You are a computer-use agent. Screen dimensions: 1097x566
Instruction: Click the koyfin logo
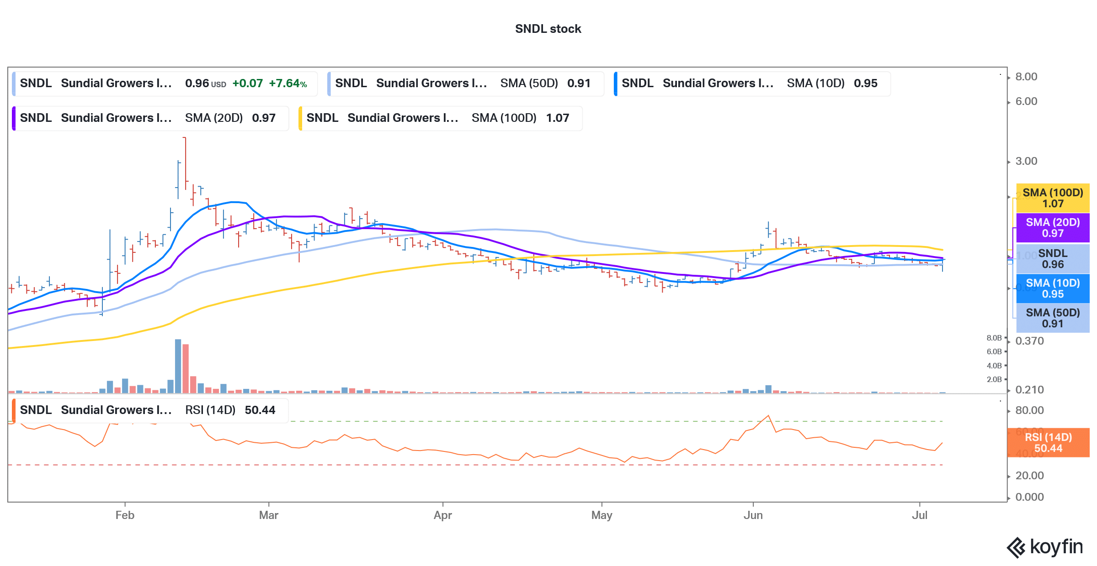click(x=1045, y=547)
